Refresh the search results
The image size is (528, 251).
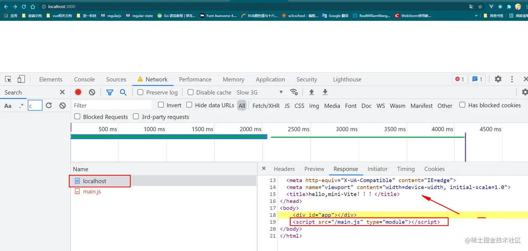coord(49,106)
